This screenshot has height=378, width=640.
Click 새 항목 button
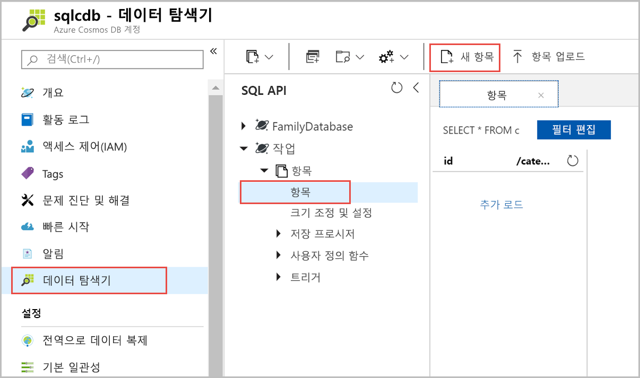pyautogui.click(x=464, y=57)
